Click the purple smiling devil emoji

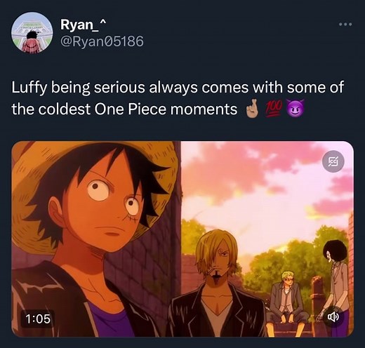(296, 109)
